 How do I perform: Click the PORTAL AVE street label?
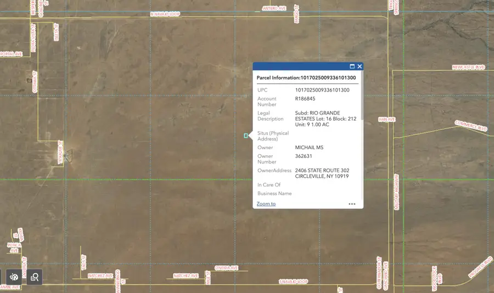[12, 54]
